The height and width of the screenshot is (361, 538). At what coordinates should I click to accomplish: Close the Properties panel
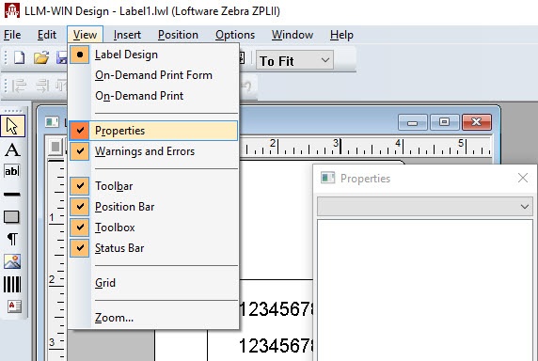(523, 178)
